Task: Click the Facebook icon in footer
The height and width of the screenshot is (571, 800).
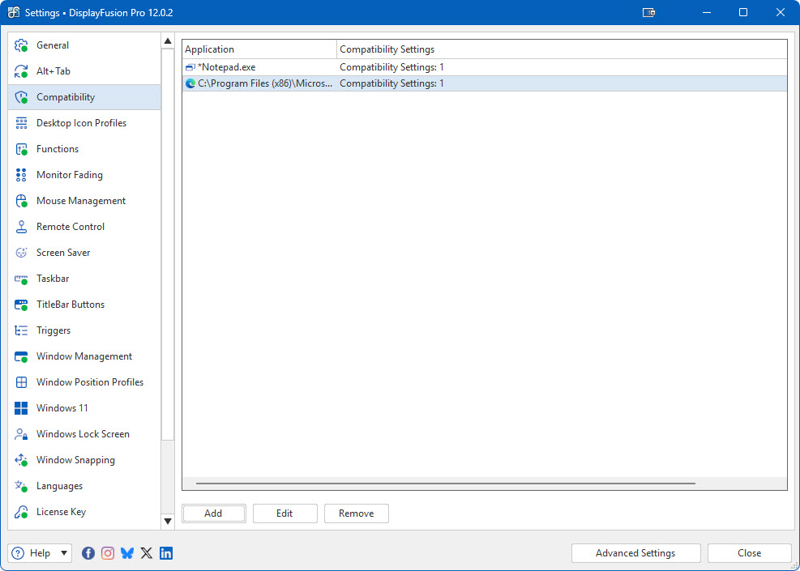Action: (88, 553)
